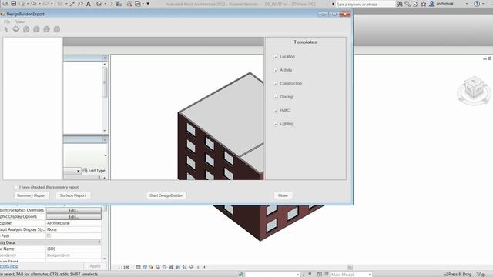Click the keyword search input field
Viewport: 493px width, 277px height.
click(x=364, y=4)
